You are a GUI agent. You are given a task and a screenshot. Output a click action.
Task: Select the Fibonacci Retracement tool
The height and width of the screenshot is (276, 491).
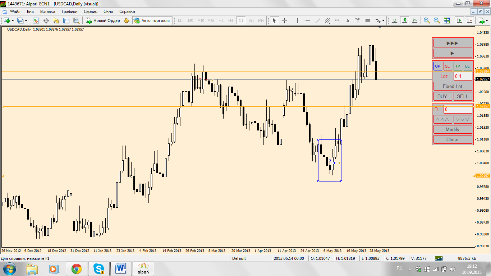pos(338,20)
